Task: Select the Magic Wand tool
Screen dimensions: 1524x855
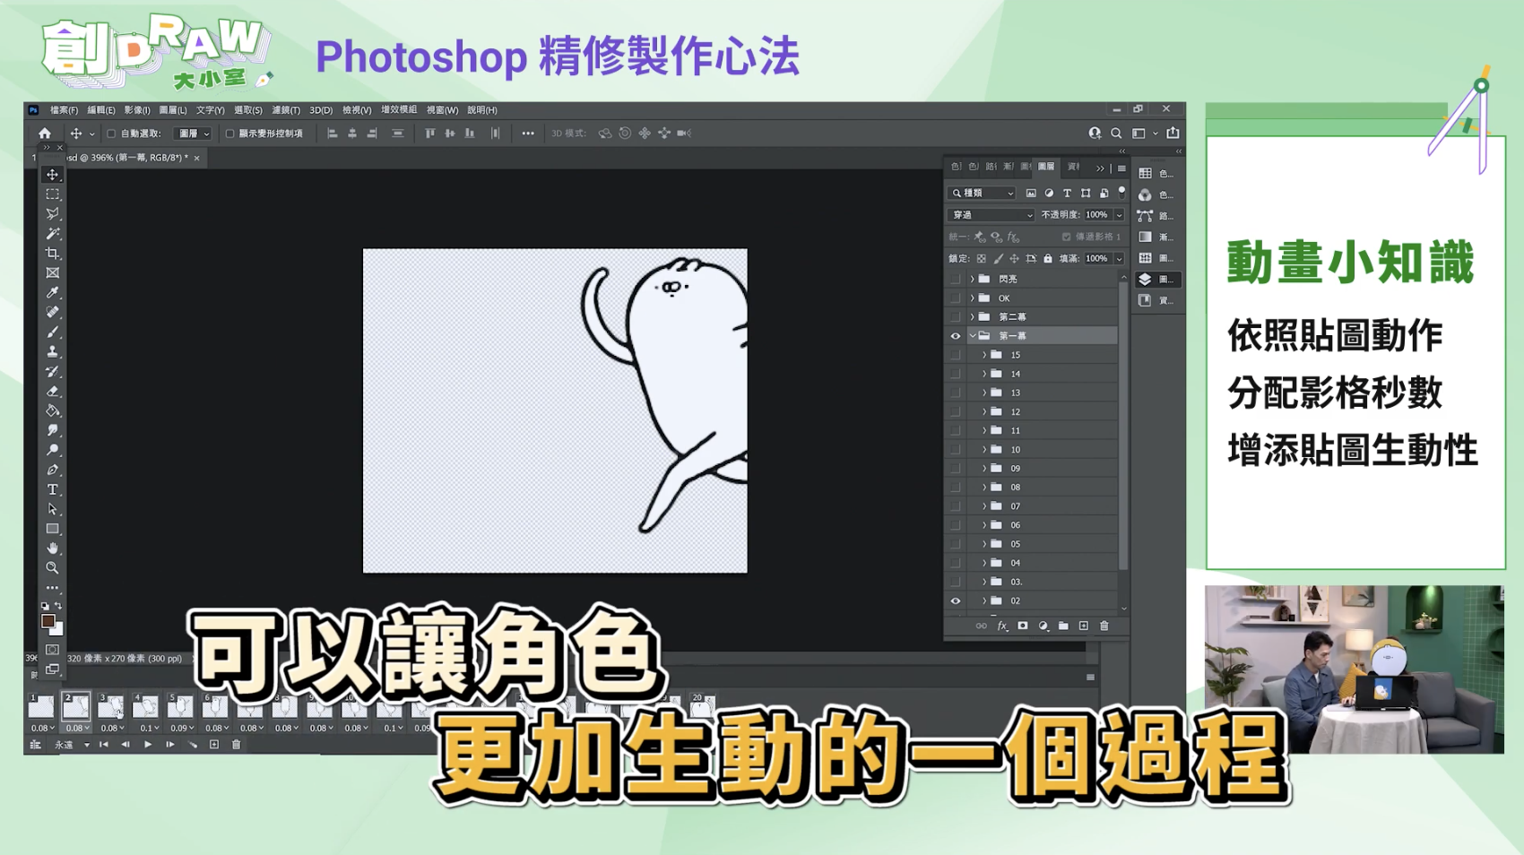Action: [53, 234]
